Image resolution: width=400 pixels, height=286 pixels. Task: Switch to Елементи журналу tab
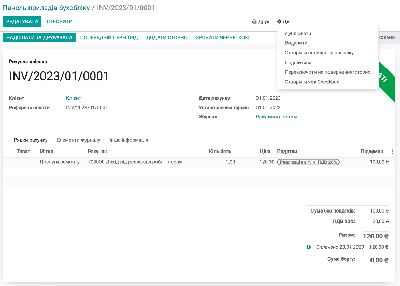[78, 140]
